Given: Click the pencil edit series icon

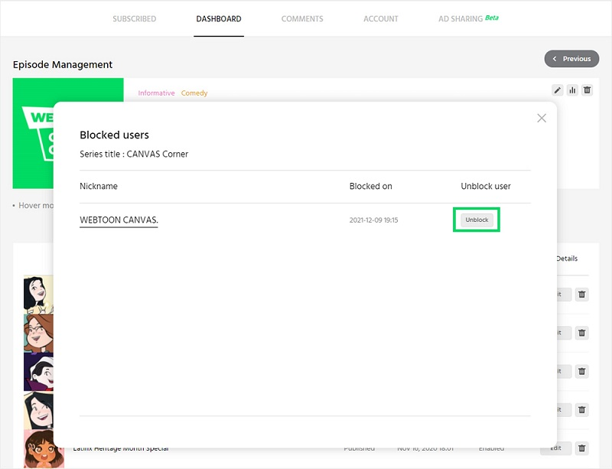Looking at the screenshot, I should tap(558, 90).
